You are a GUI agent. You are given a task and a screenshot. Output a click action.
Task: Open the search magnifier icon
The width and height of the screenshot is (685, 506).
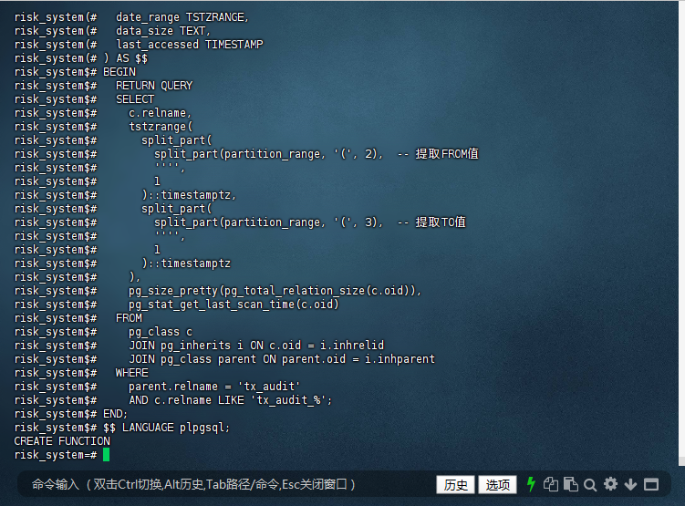click(x=590, y=485)
